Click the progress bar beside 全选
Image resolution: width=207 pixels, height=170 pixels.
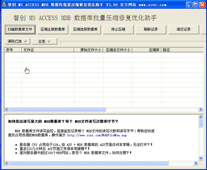[134, 42]
